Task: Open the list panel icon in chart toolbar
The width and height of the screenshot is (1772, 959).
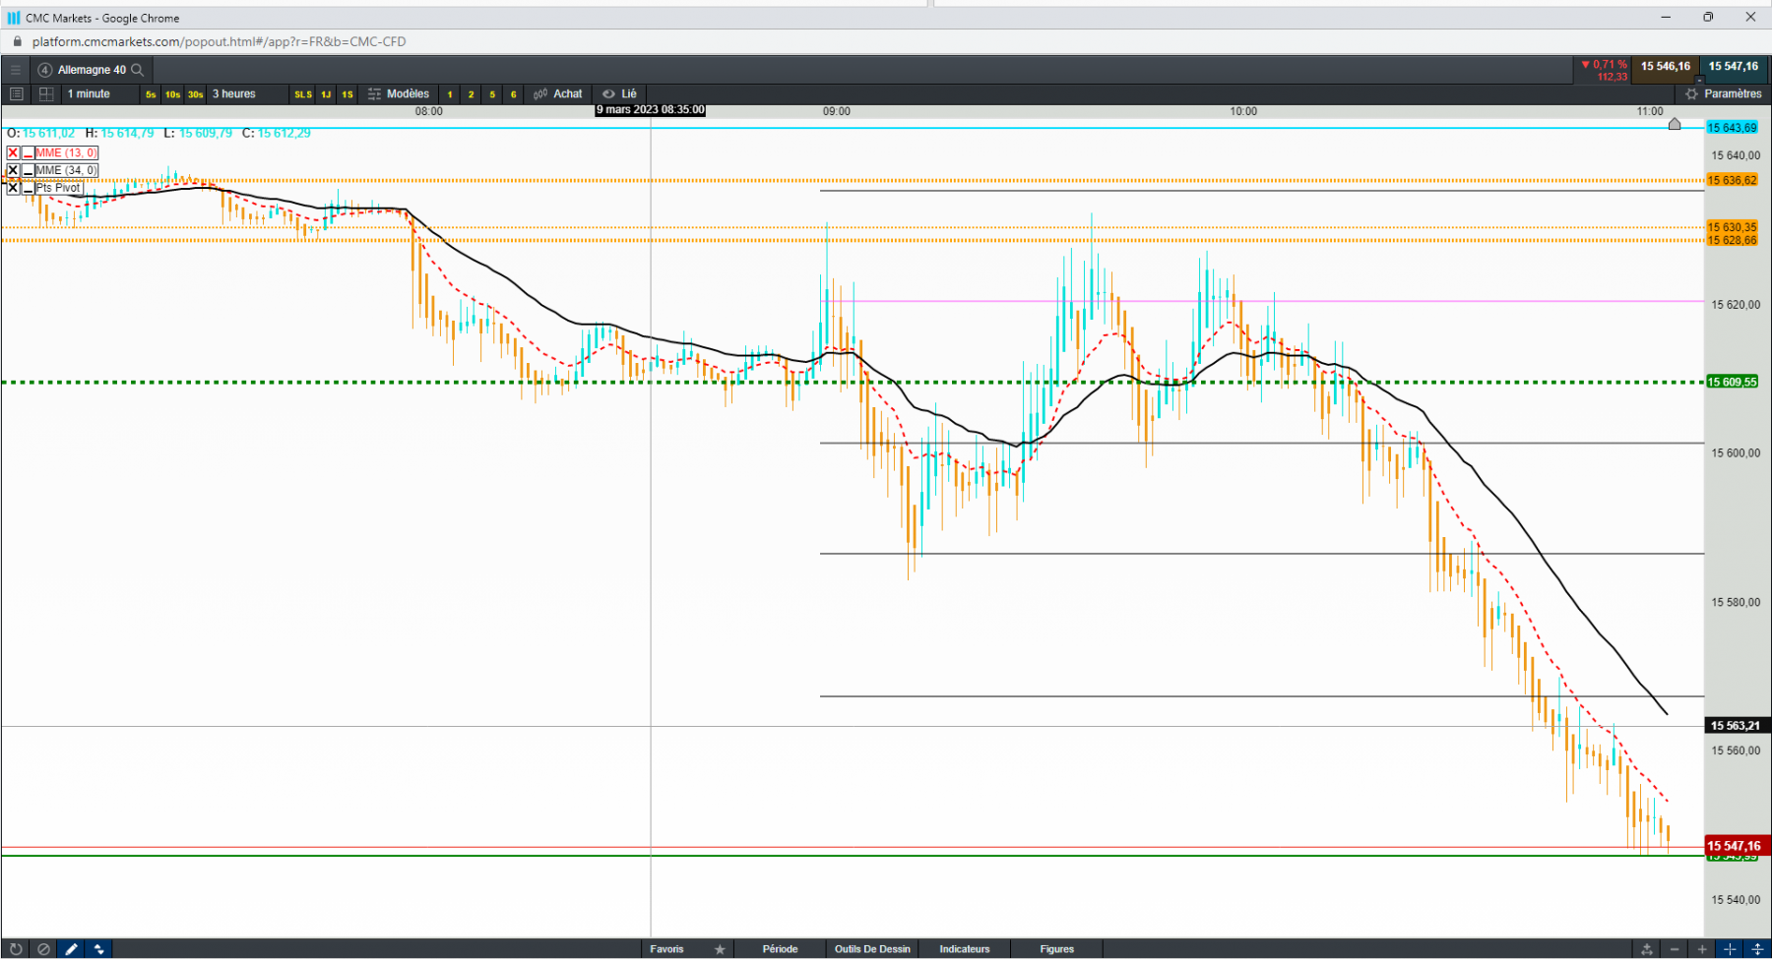Action: coord(16,94)
